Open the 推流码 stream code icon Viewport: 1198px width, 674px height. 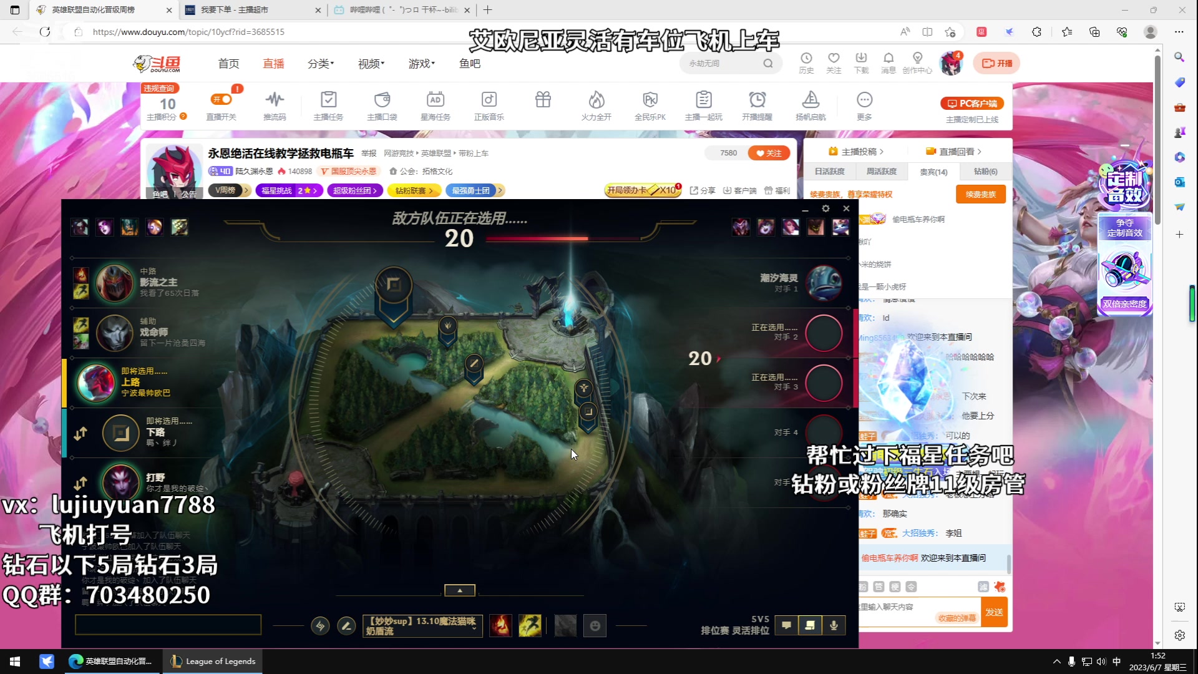(x=275, y=105)
